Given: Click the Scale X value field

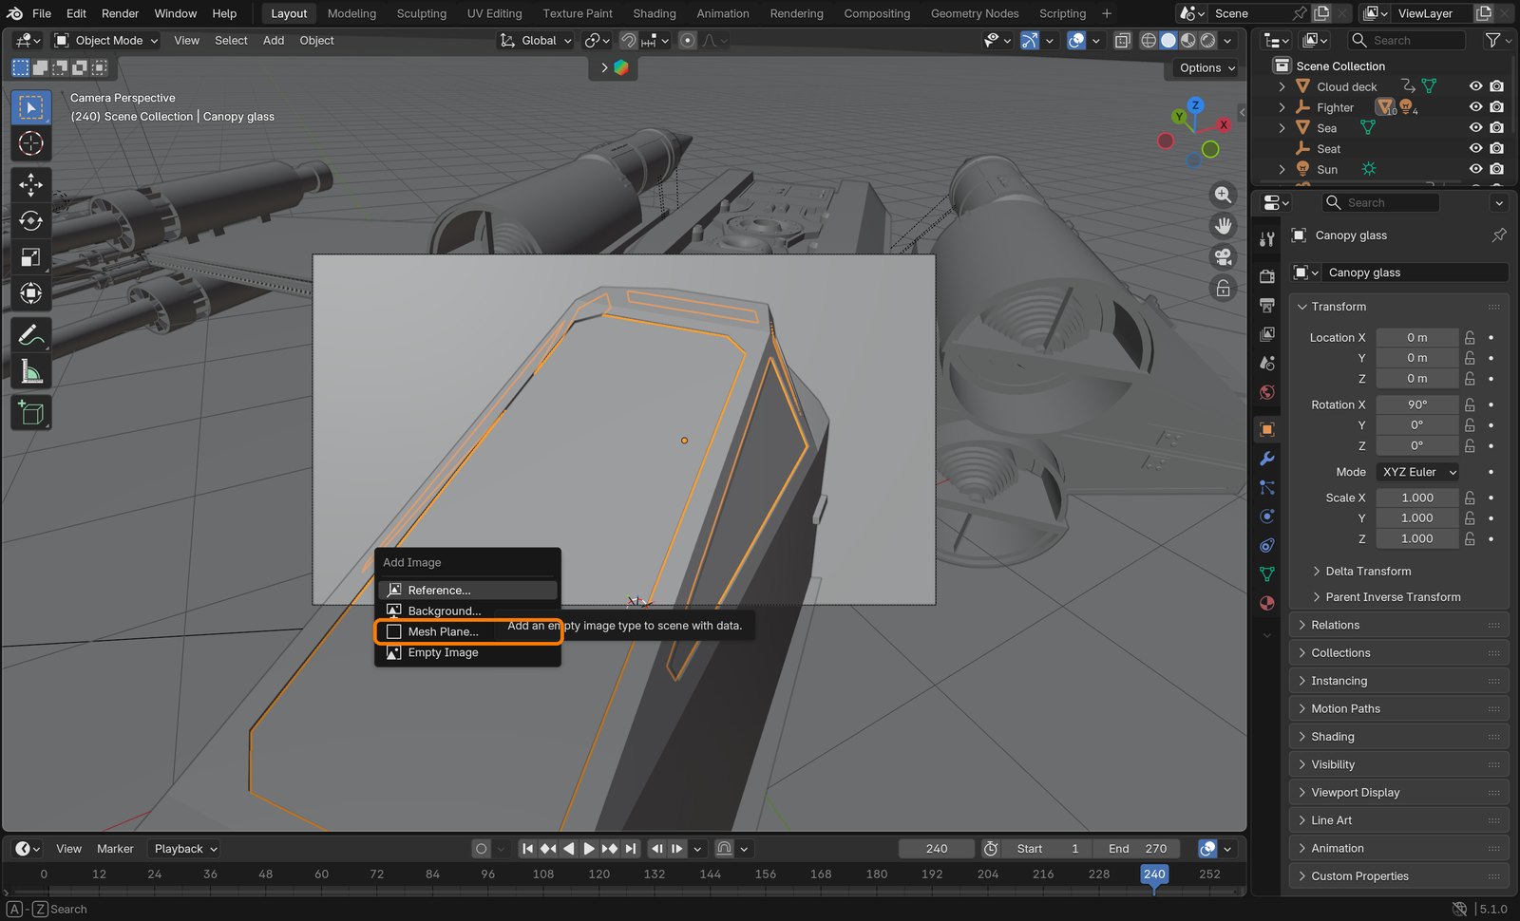Looking at the screenshot, I should click(x=1417, y=498).
